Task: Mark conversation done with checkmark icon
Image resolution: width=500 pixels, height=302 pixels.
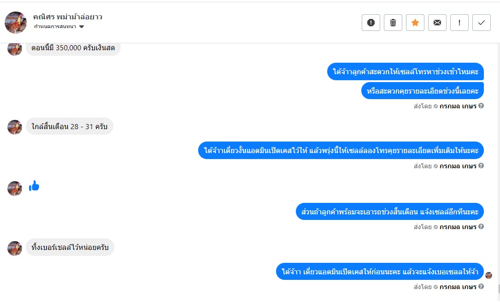Action: (x=482, y=23)
